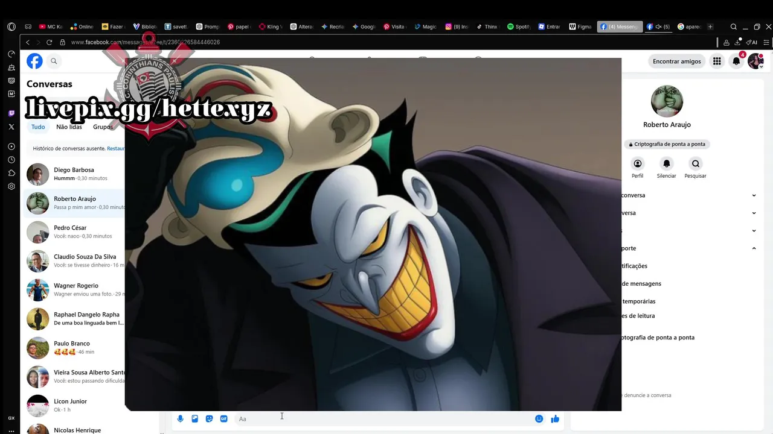The width and height of the screenshot is (773, 434).
Task: Switch to the Instagram browser tab
Action: tap(457, 27)
